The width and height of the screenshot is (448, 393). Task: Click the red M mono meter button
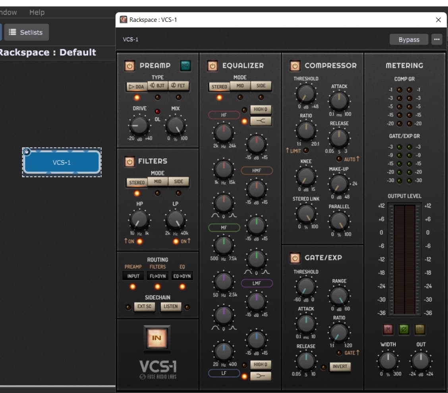click(388, 329)
